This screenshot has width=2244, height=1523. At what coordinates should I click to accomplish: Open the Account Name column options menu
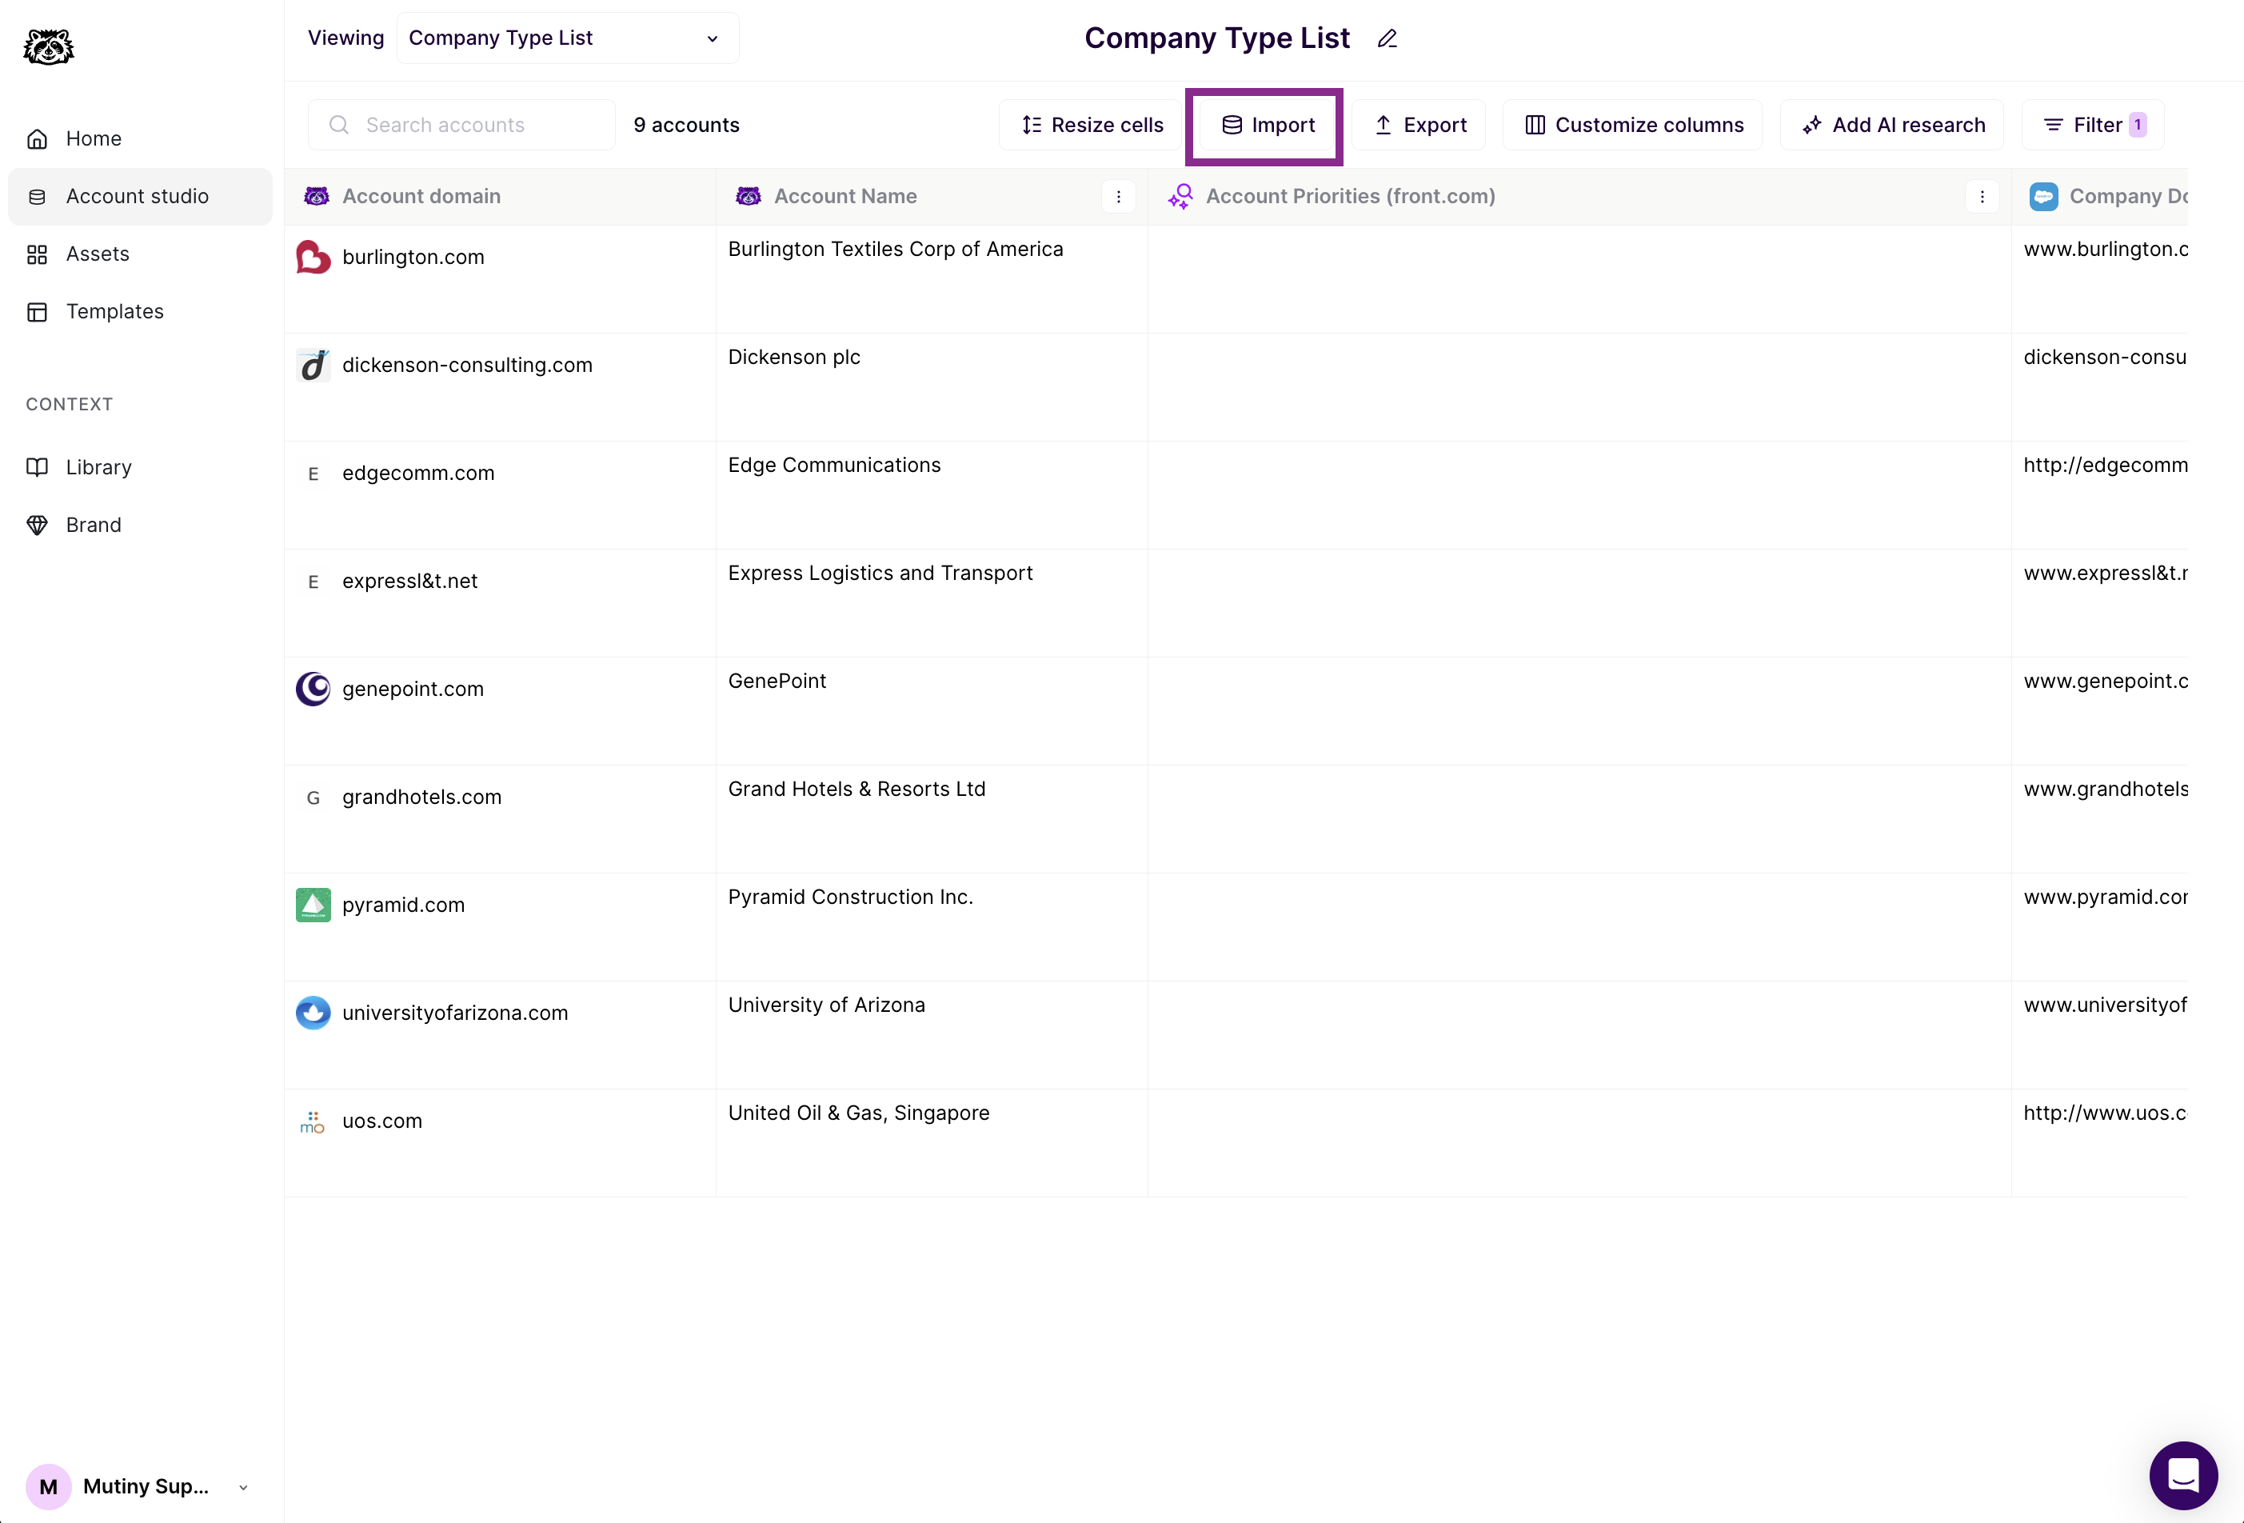(x=1118, y=196)
